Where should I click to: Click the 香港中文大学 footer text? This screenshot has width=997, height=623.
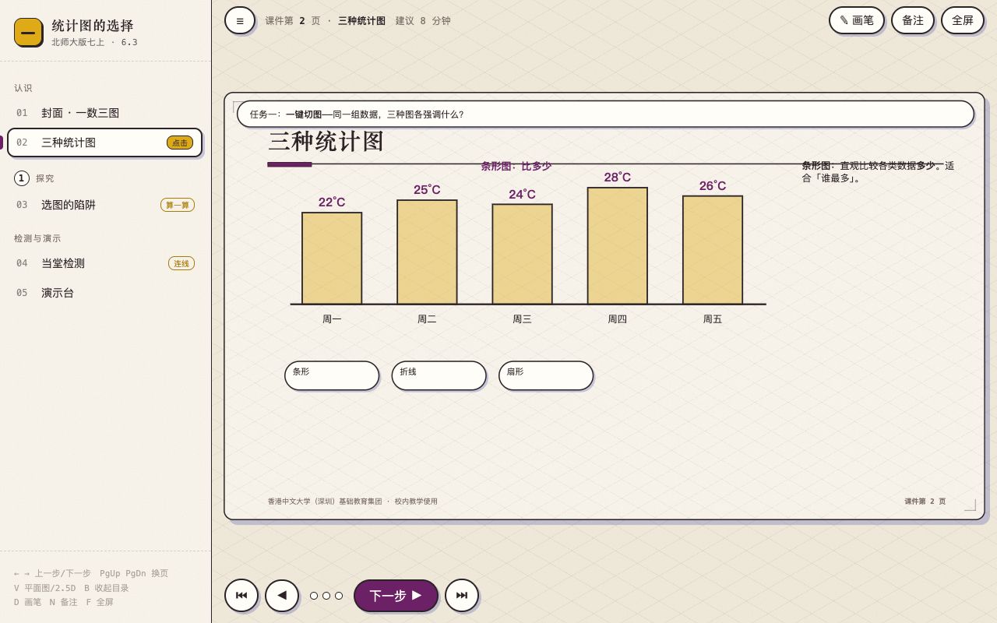(353, 502)
